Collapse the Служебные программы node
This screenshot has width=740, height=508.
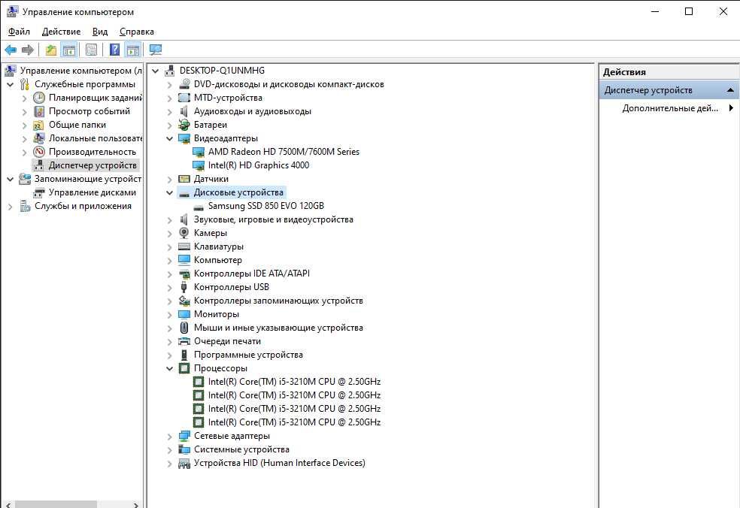(x=11, y=84)
